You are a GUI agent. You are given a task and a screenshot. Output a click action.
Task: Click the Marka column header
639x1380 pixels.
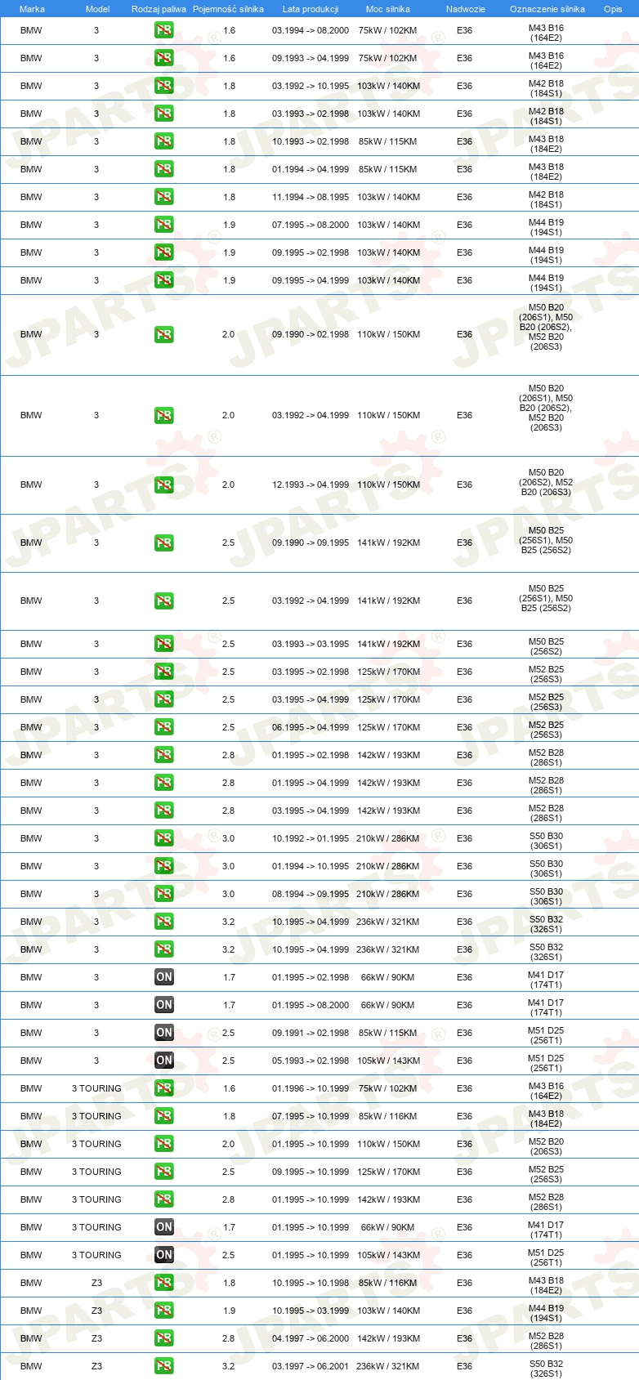[32, 9]
